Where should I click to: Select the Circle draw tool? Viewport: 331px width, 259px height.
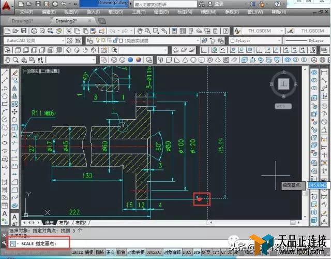pyautogui.click(x=5, y=120)
